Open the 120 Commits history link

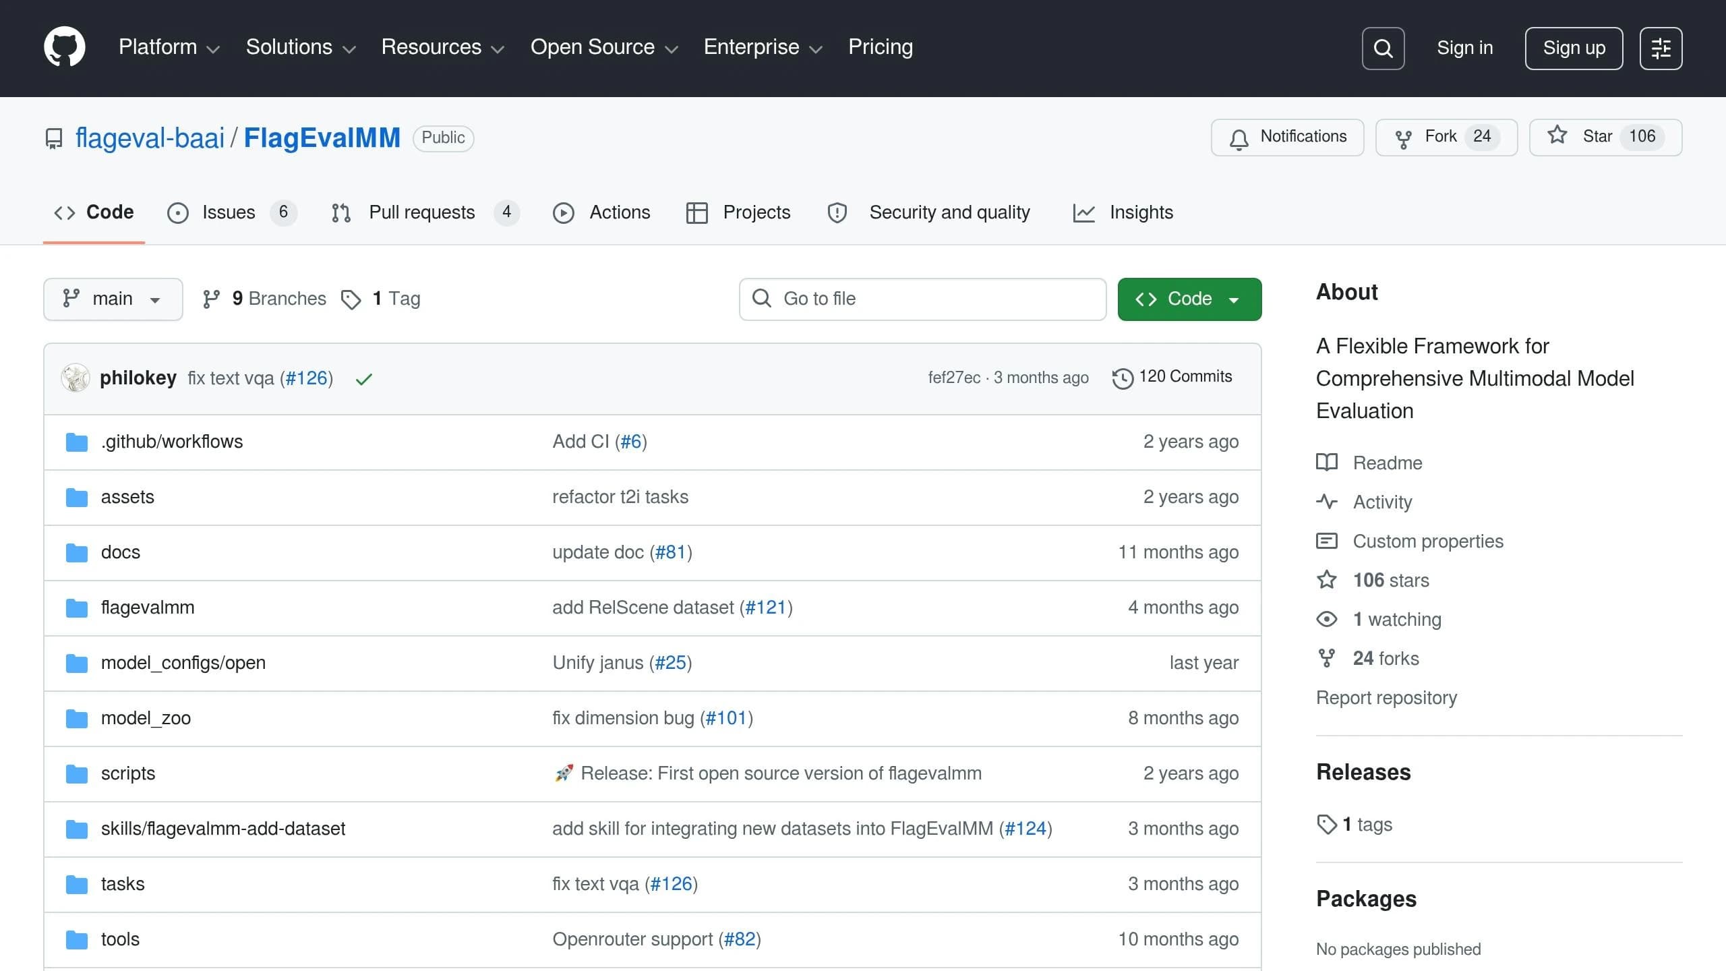[x=1172, y=377]
